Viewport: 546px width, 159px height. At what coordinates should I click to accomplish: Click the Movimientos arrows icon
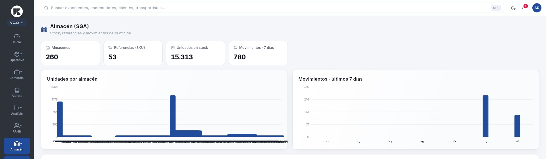[235, 48]
